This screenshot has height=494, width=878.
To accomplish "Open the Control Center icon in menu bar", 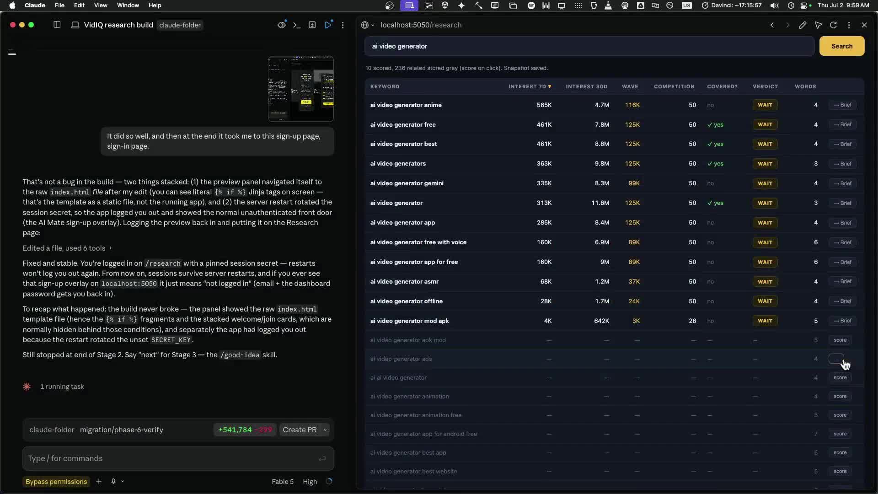I will click(x=805, y=5).
